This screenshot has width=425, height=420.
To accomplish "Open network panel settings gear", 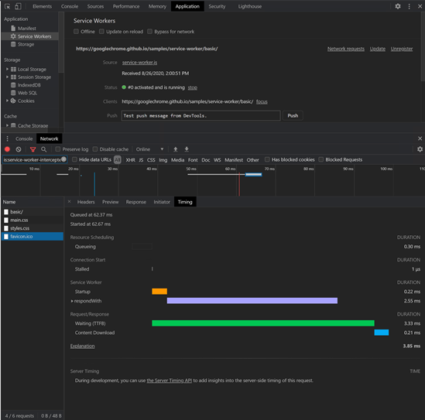I will (420, 149).
